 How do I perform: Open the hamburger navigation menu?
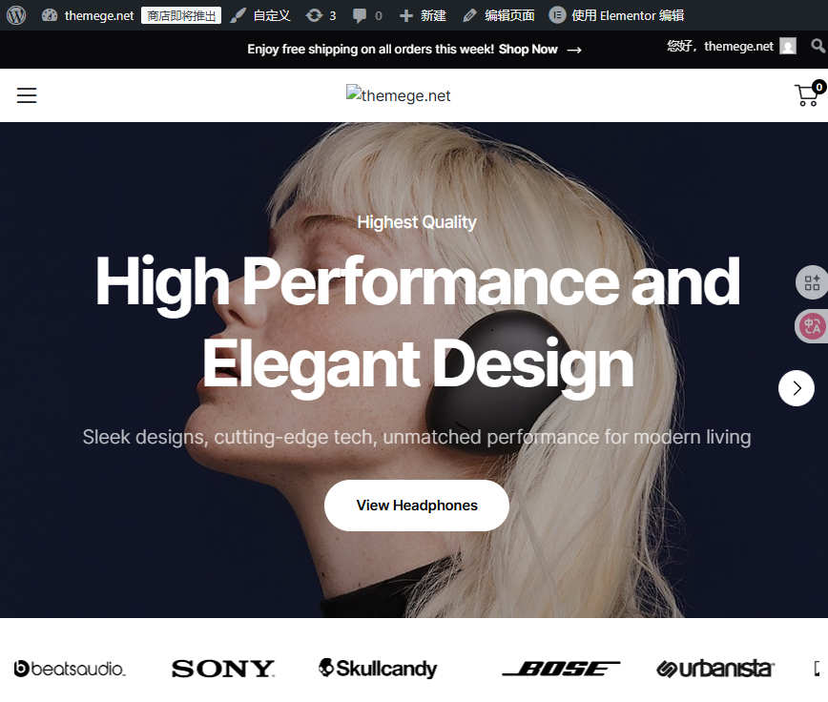tap(27, 95)
